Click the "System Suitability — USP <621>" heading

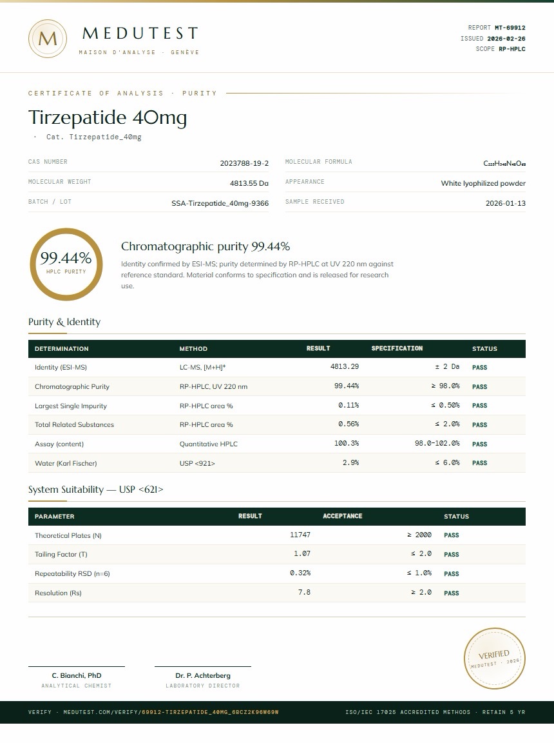pyautogui.click(x=95, y=490)
